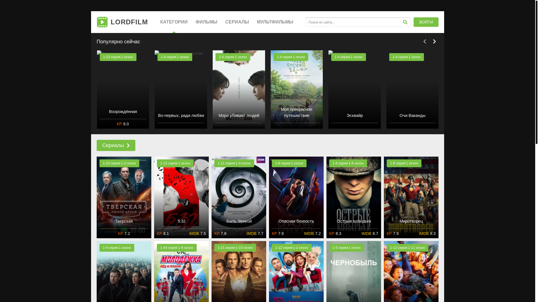Open the Тверская series poster
The width and height of the screenshot is (538, 302).
click(124, 197)
